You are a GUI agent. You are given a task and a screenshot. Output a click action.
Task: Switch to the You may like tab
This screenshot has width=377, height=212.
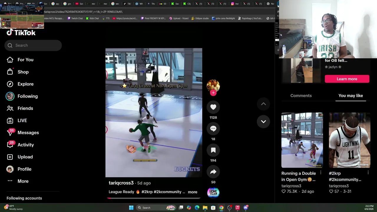point(350,96)
